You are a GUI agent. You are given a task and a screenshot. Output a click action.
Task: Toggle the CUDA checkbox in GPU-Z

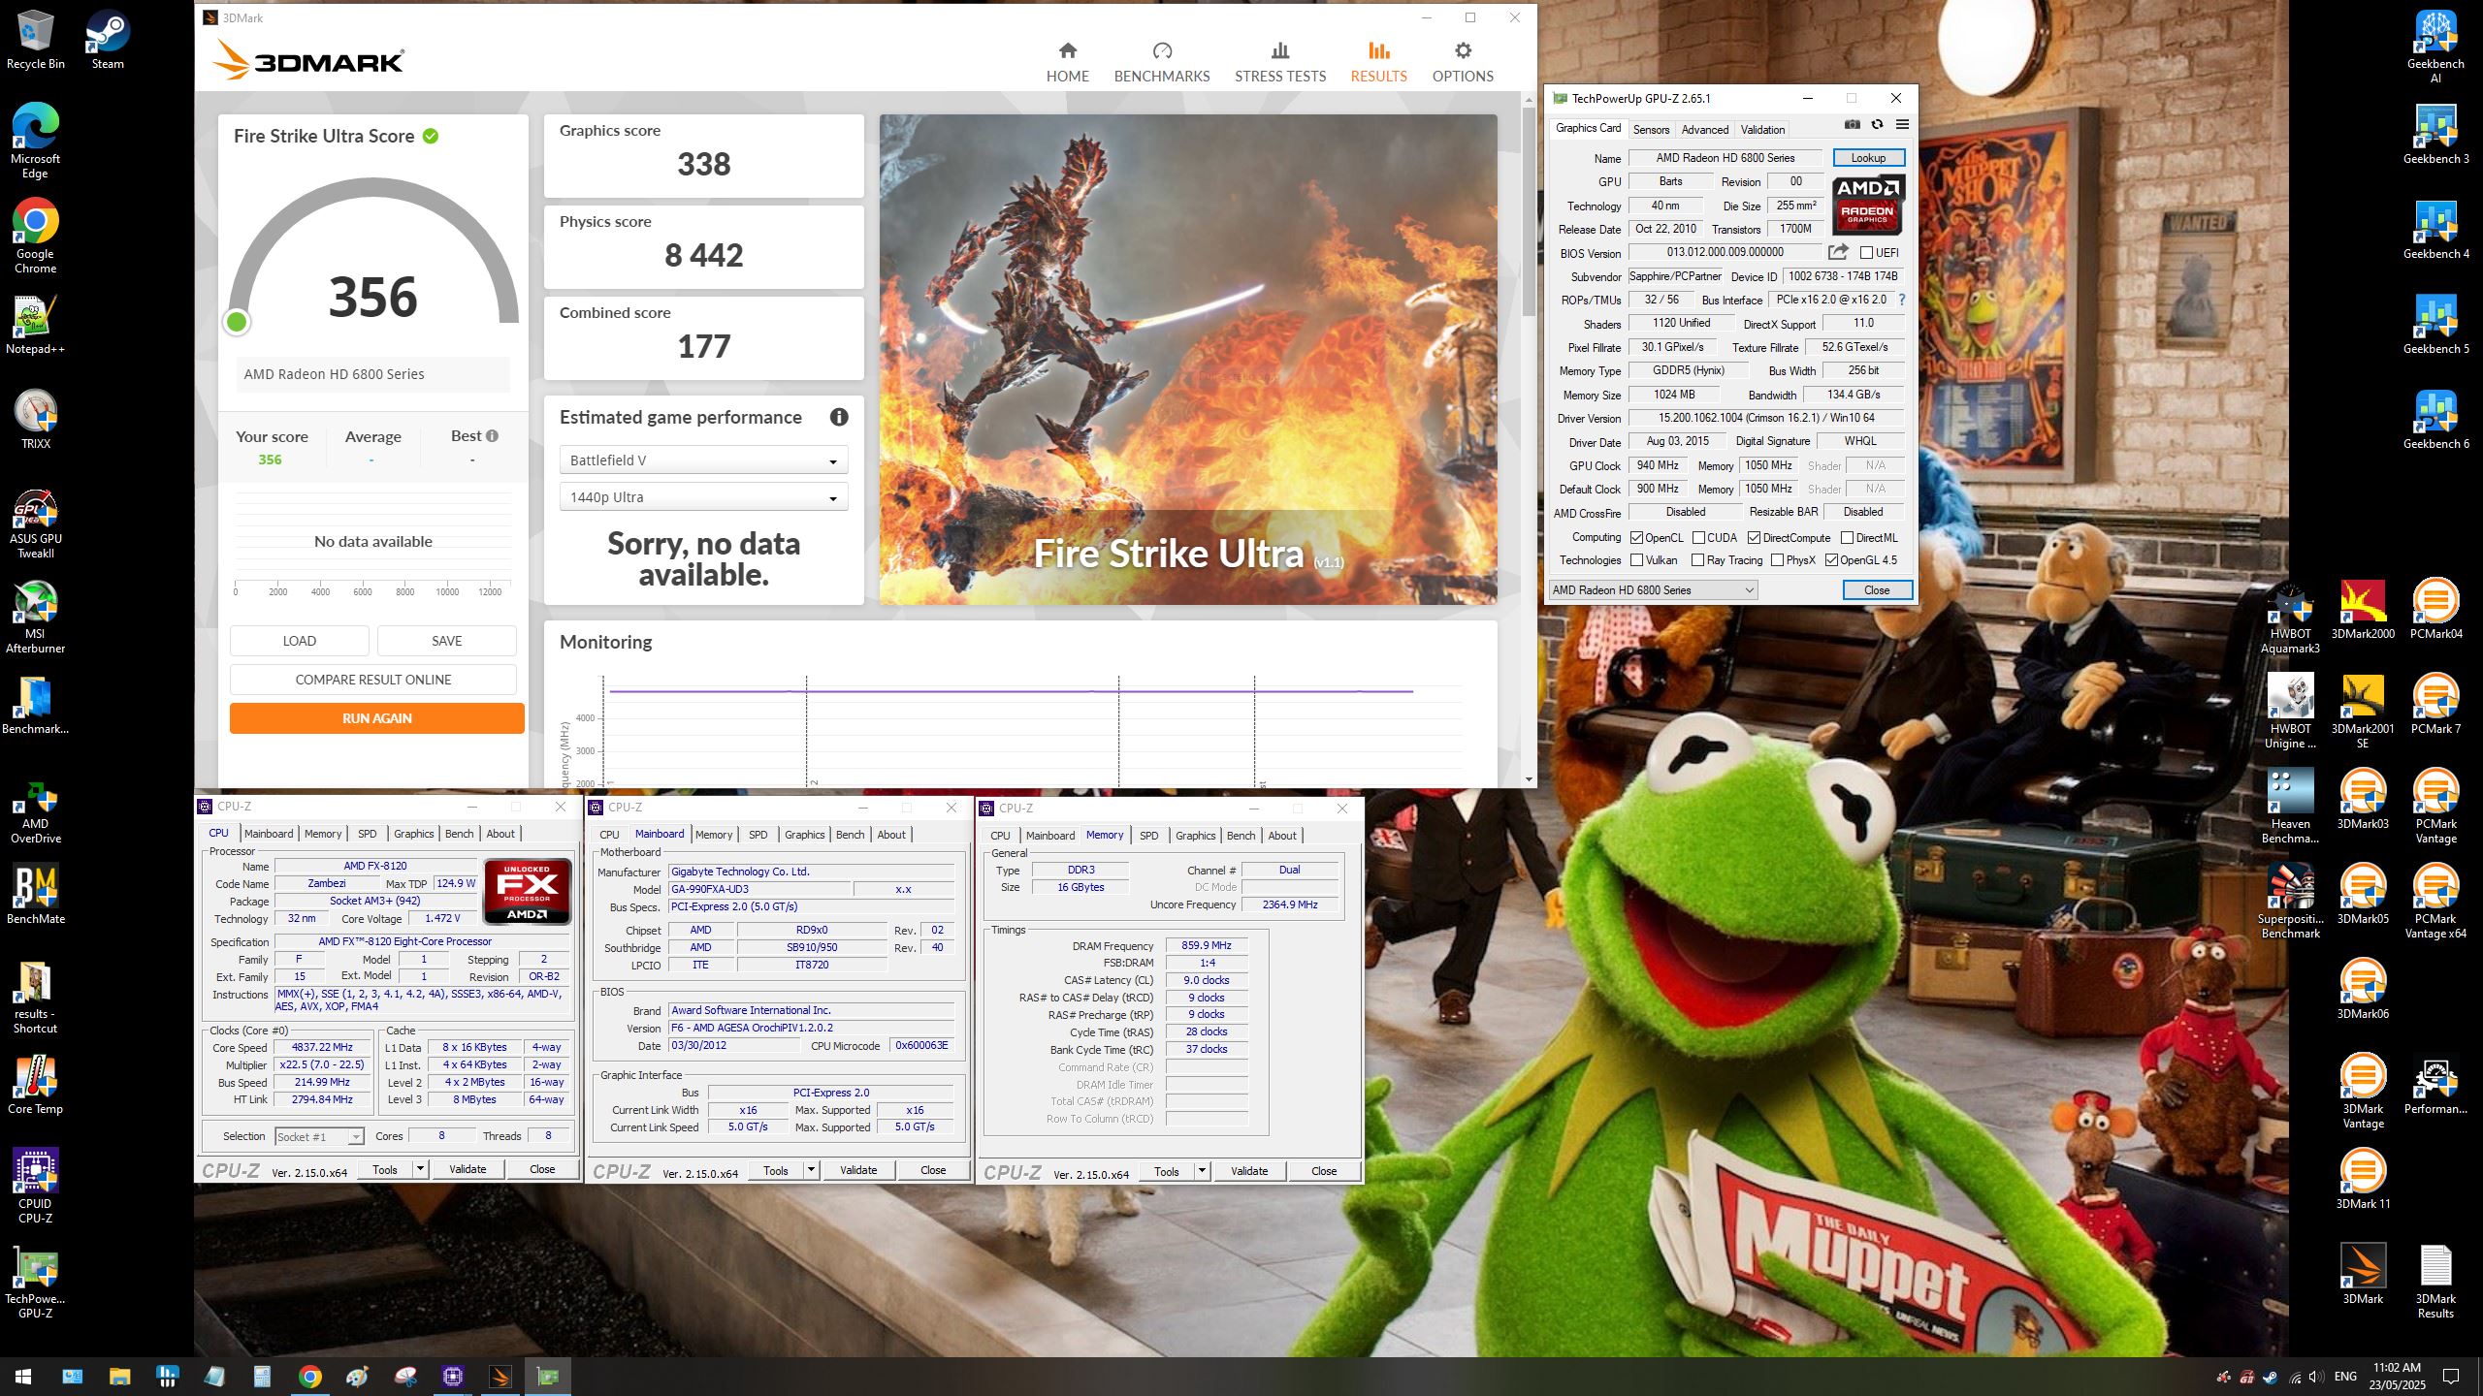click(1698, 538)
